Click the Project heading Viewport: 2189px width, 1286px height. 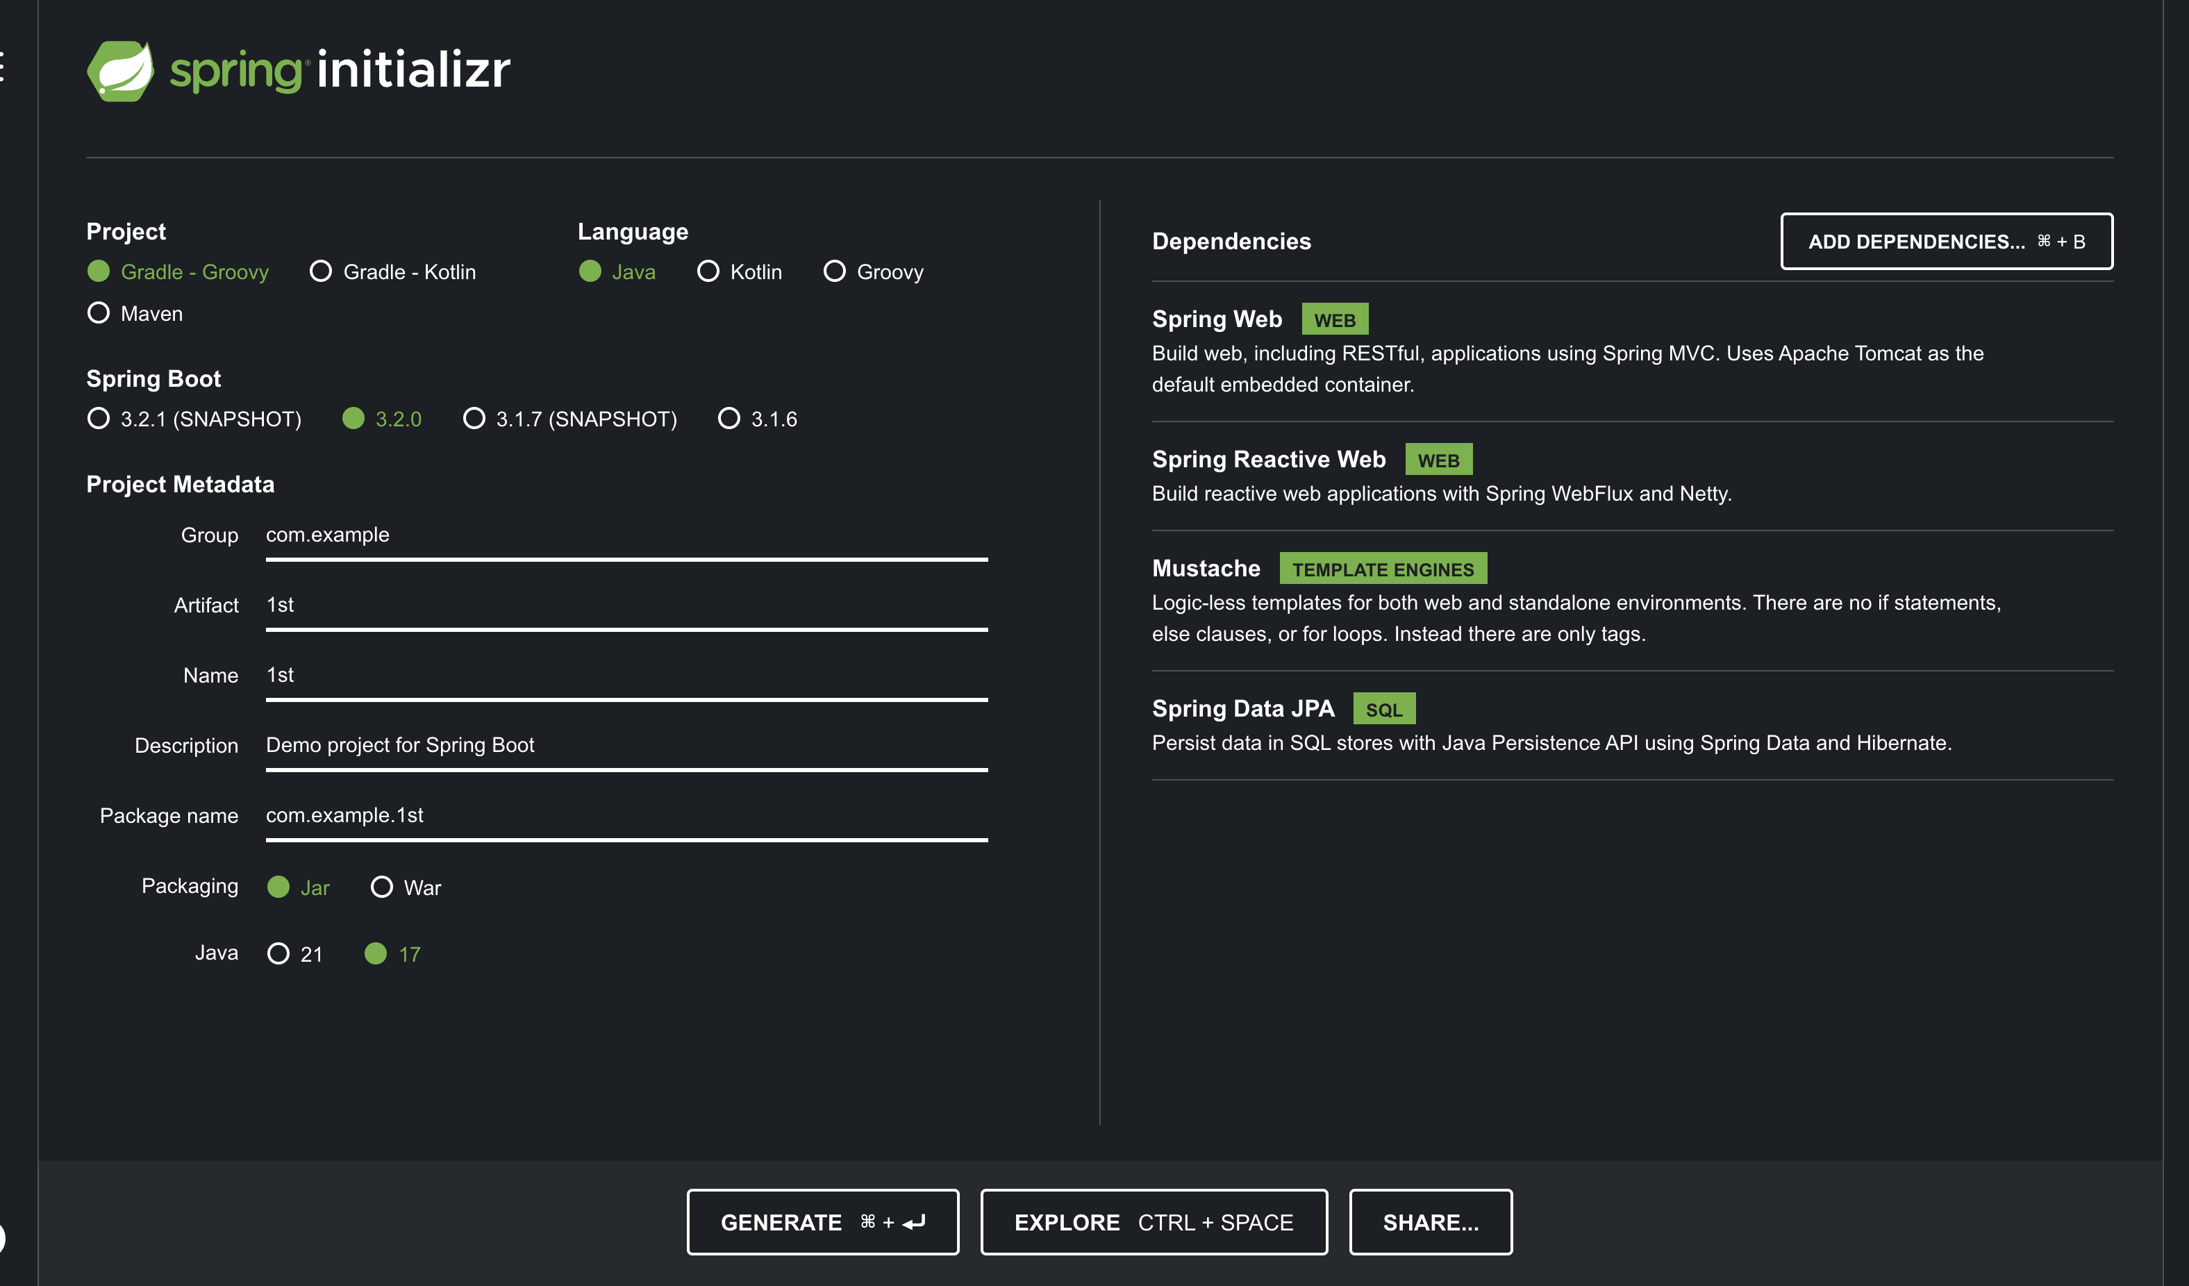click(x=125, y=231)
